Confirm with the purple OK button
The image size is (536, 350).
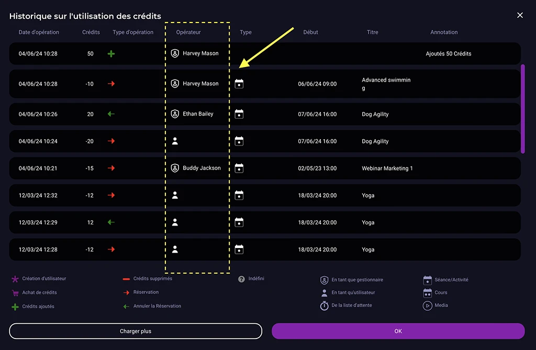(x=398, y=331)
